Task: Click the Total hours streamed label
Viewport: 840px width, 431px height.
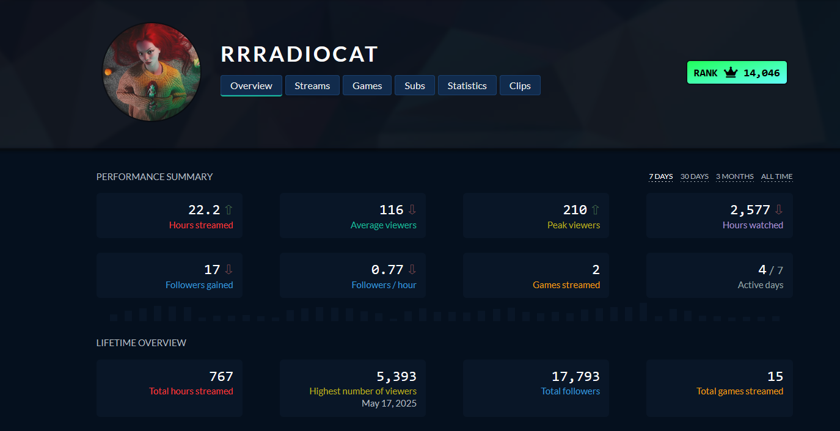Action: (191, 391)
